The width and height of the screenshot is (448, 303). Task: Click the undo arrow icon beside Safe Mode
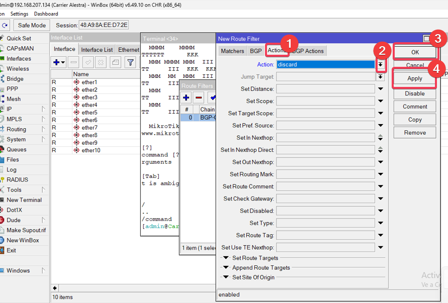pyautogui.click(x=5, y=25)
